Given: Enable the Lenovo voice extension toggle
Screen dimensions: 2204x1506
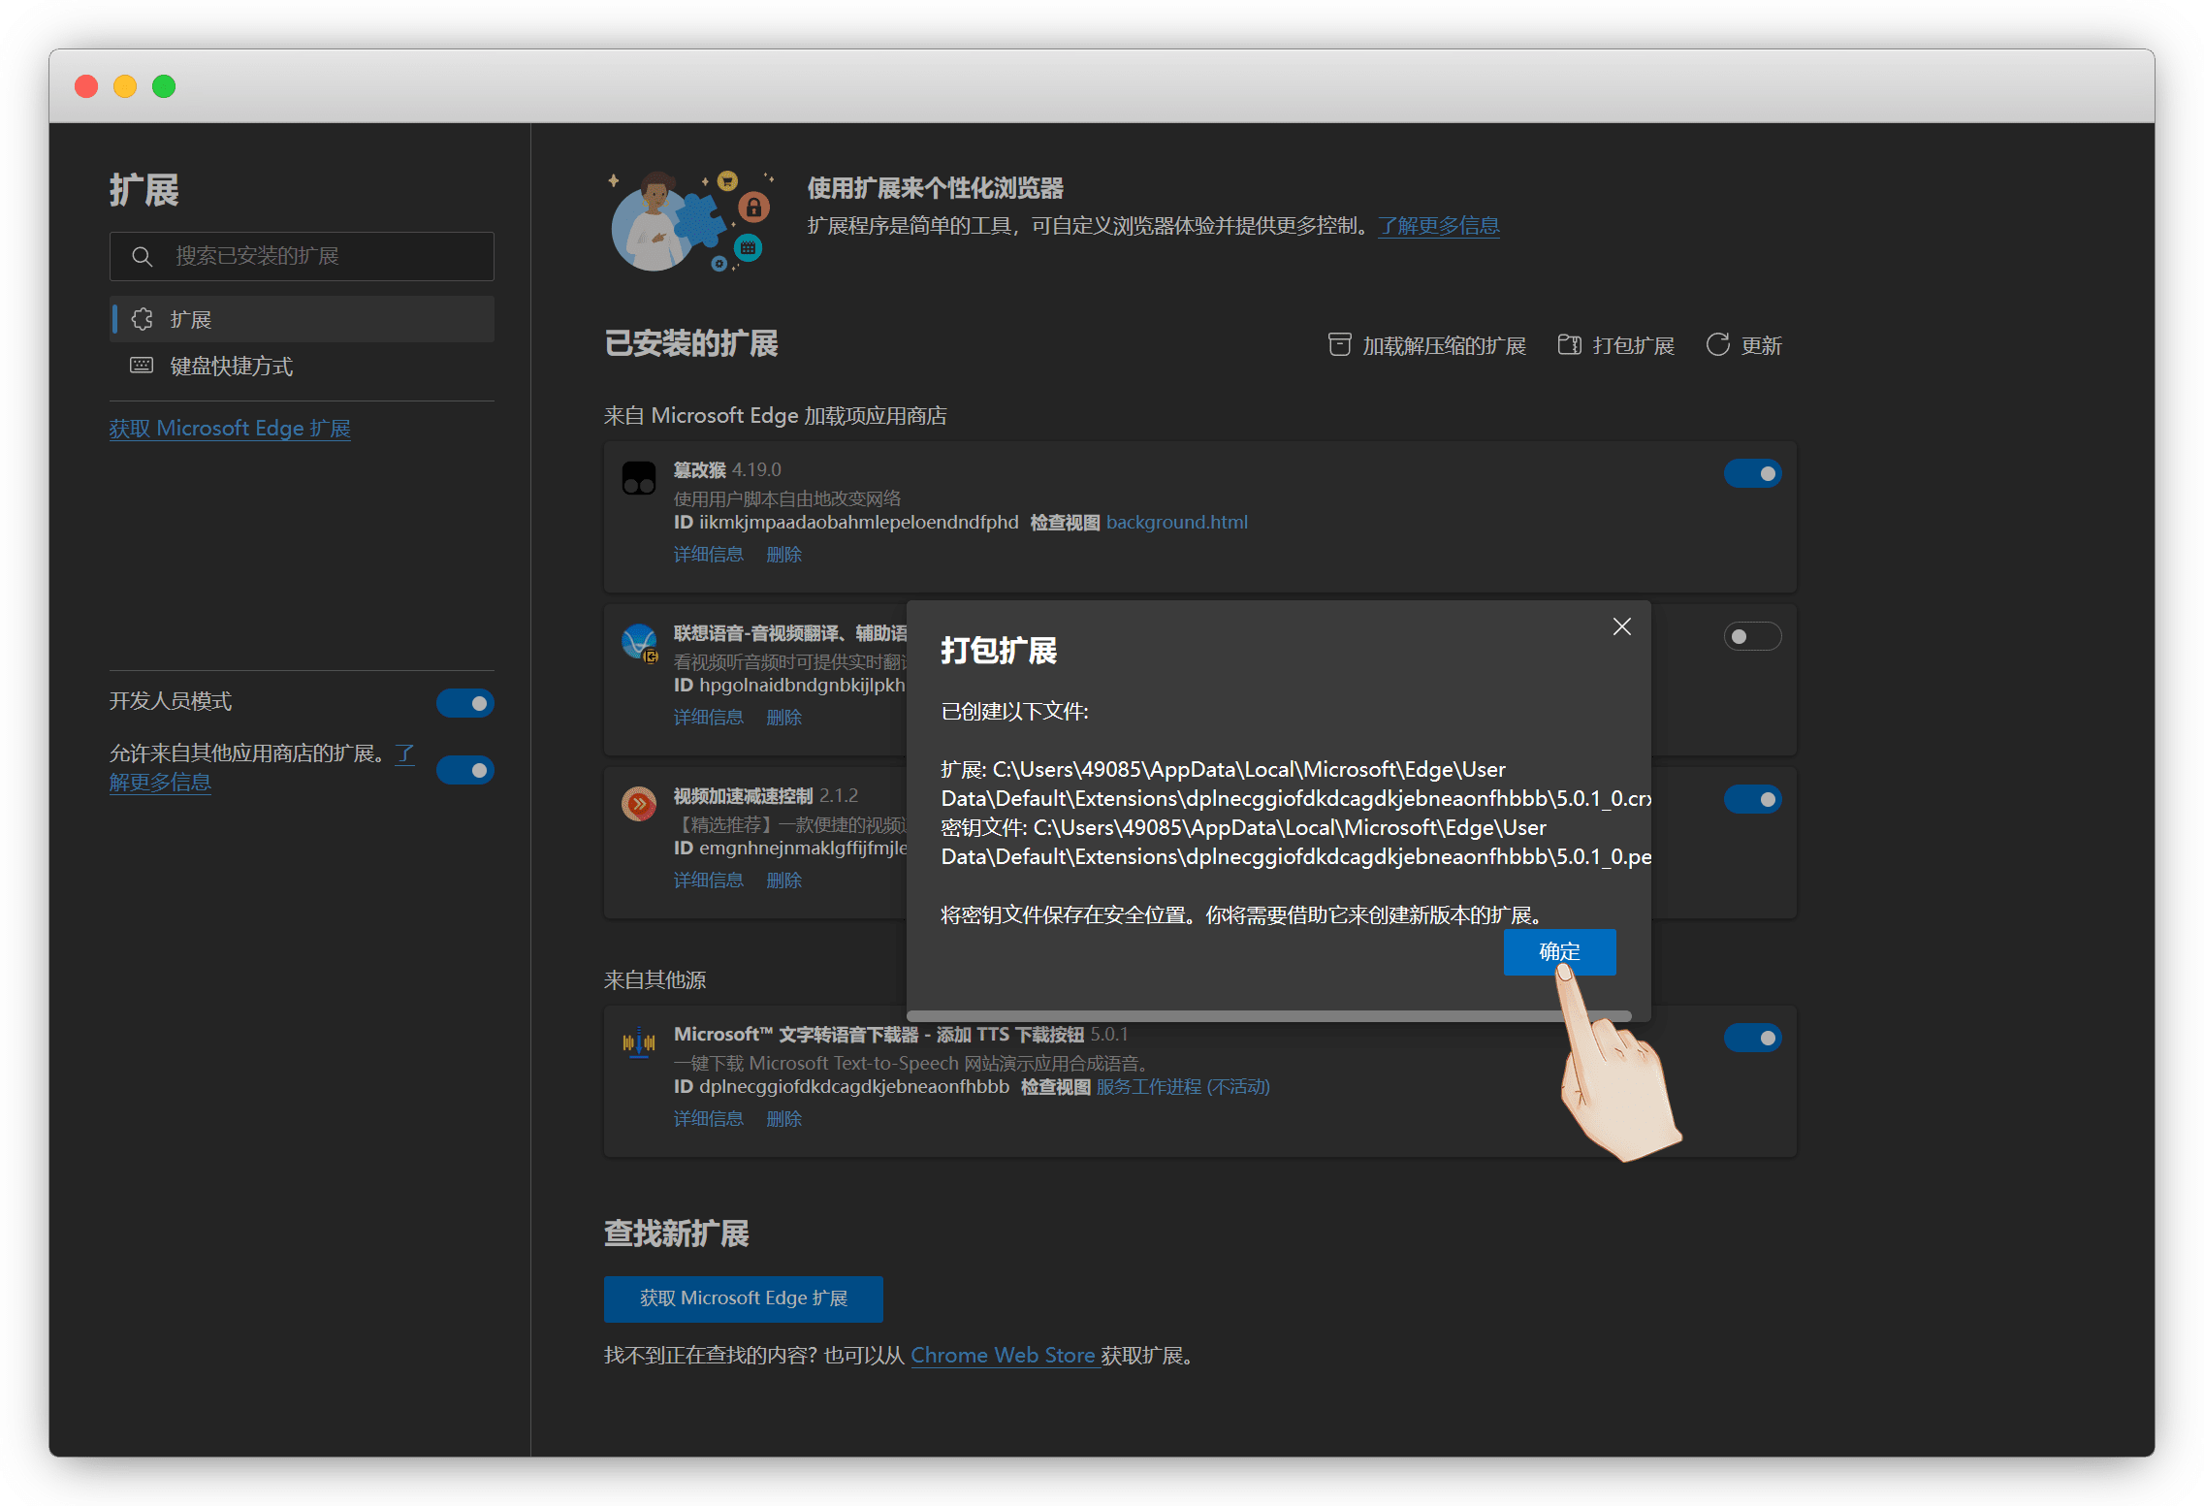Looking at the screenshot, I should click(x=1751, y=637).
